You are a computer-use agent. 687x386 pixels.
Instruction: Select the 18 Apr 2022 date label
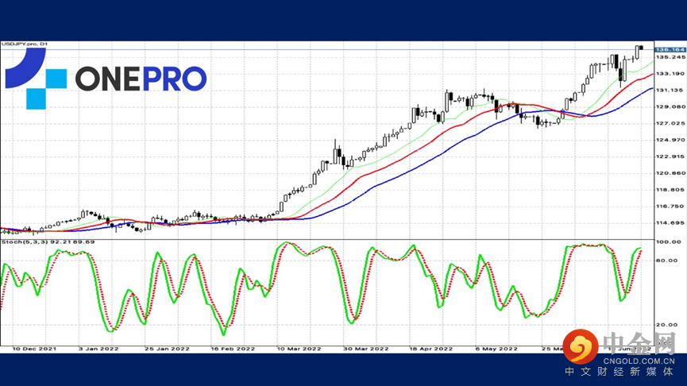tap(430, 349)
